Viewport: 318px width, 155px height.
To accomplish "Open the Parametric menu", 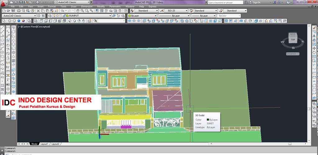I will tap(115, 7).
